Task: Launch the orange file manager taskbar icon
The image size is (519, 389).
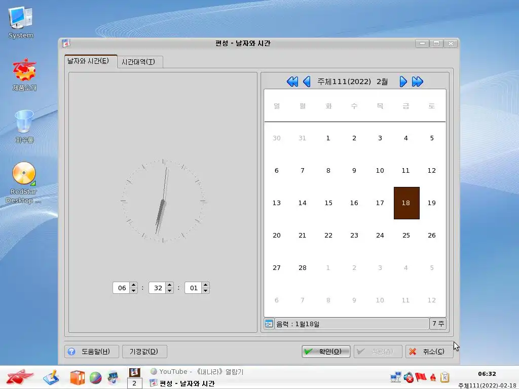Action: (x=78, y=378)
